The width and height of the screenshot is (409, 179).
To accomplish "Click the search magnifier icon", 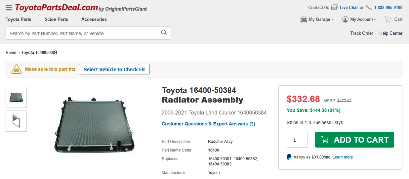I will point(164,32).
